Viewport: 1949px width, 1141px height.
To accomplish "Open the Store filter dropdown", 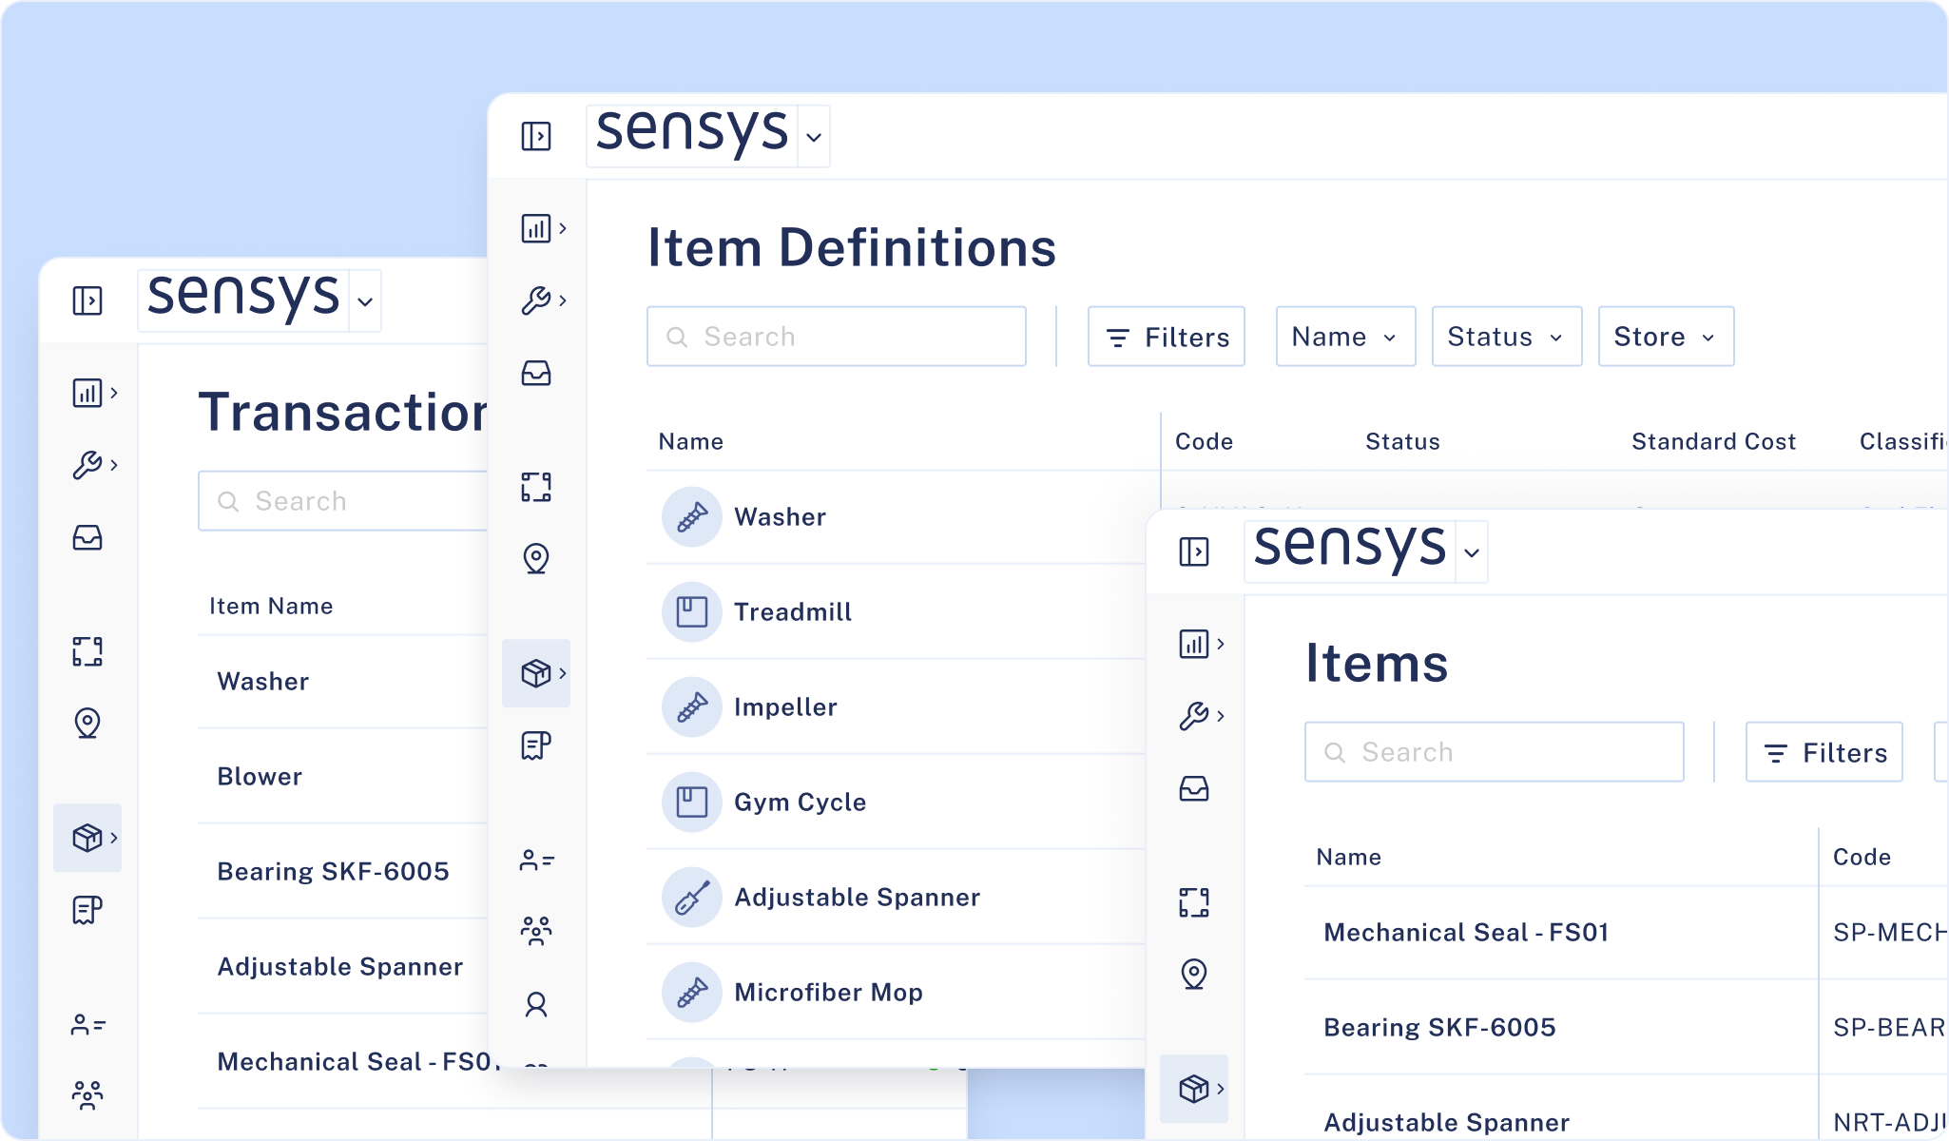I will [x=1666, y=337].
